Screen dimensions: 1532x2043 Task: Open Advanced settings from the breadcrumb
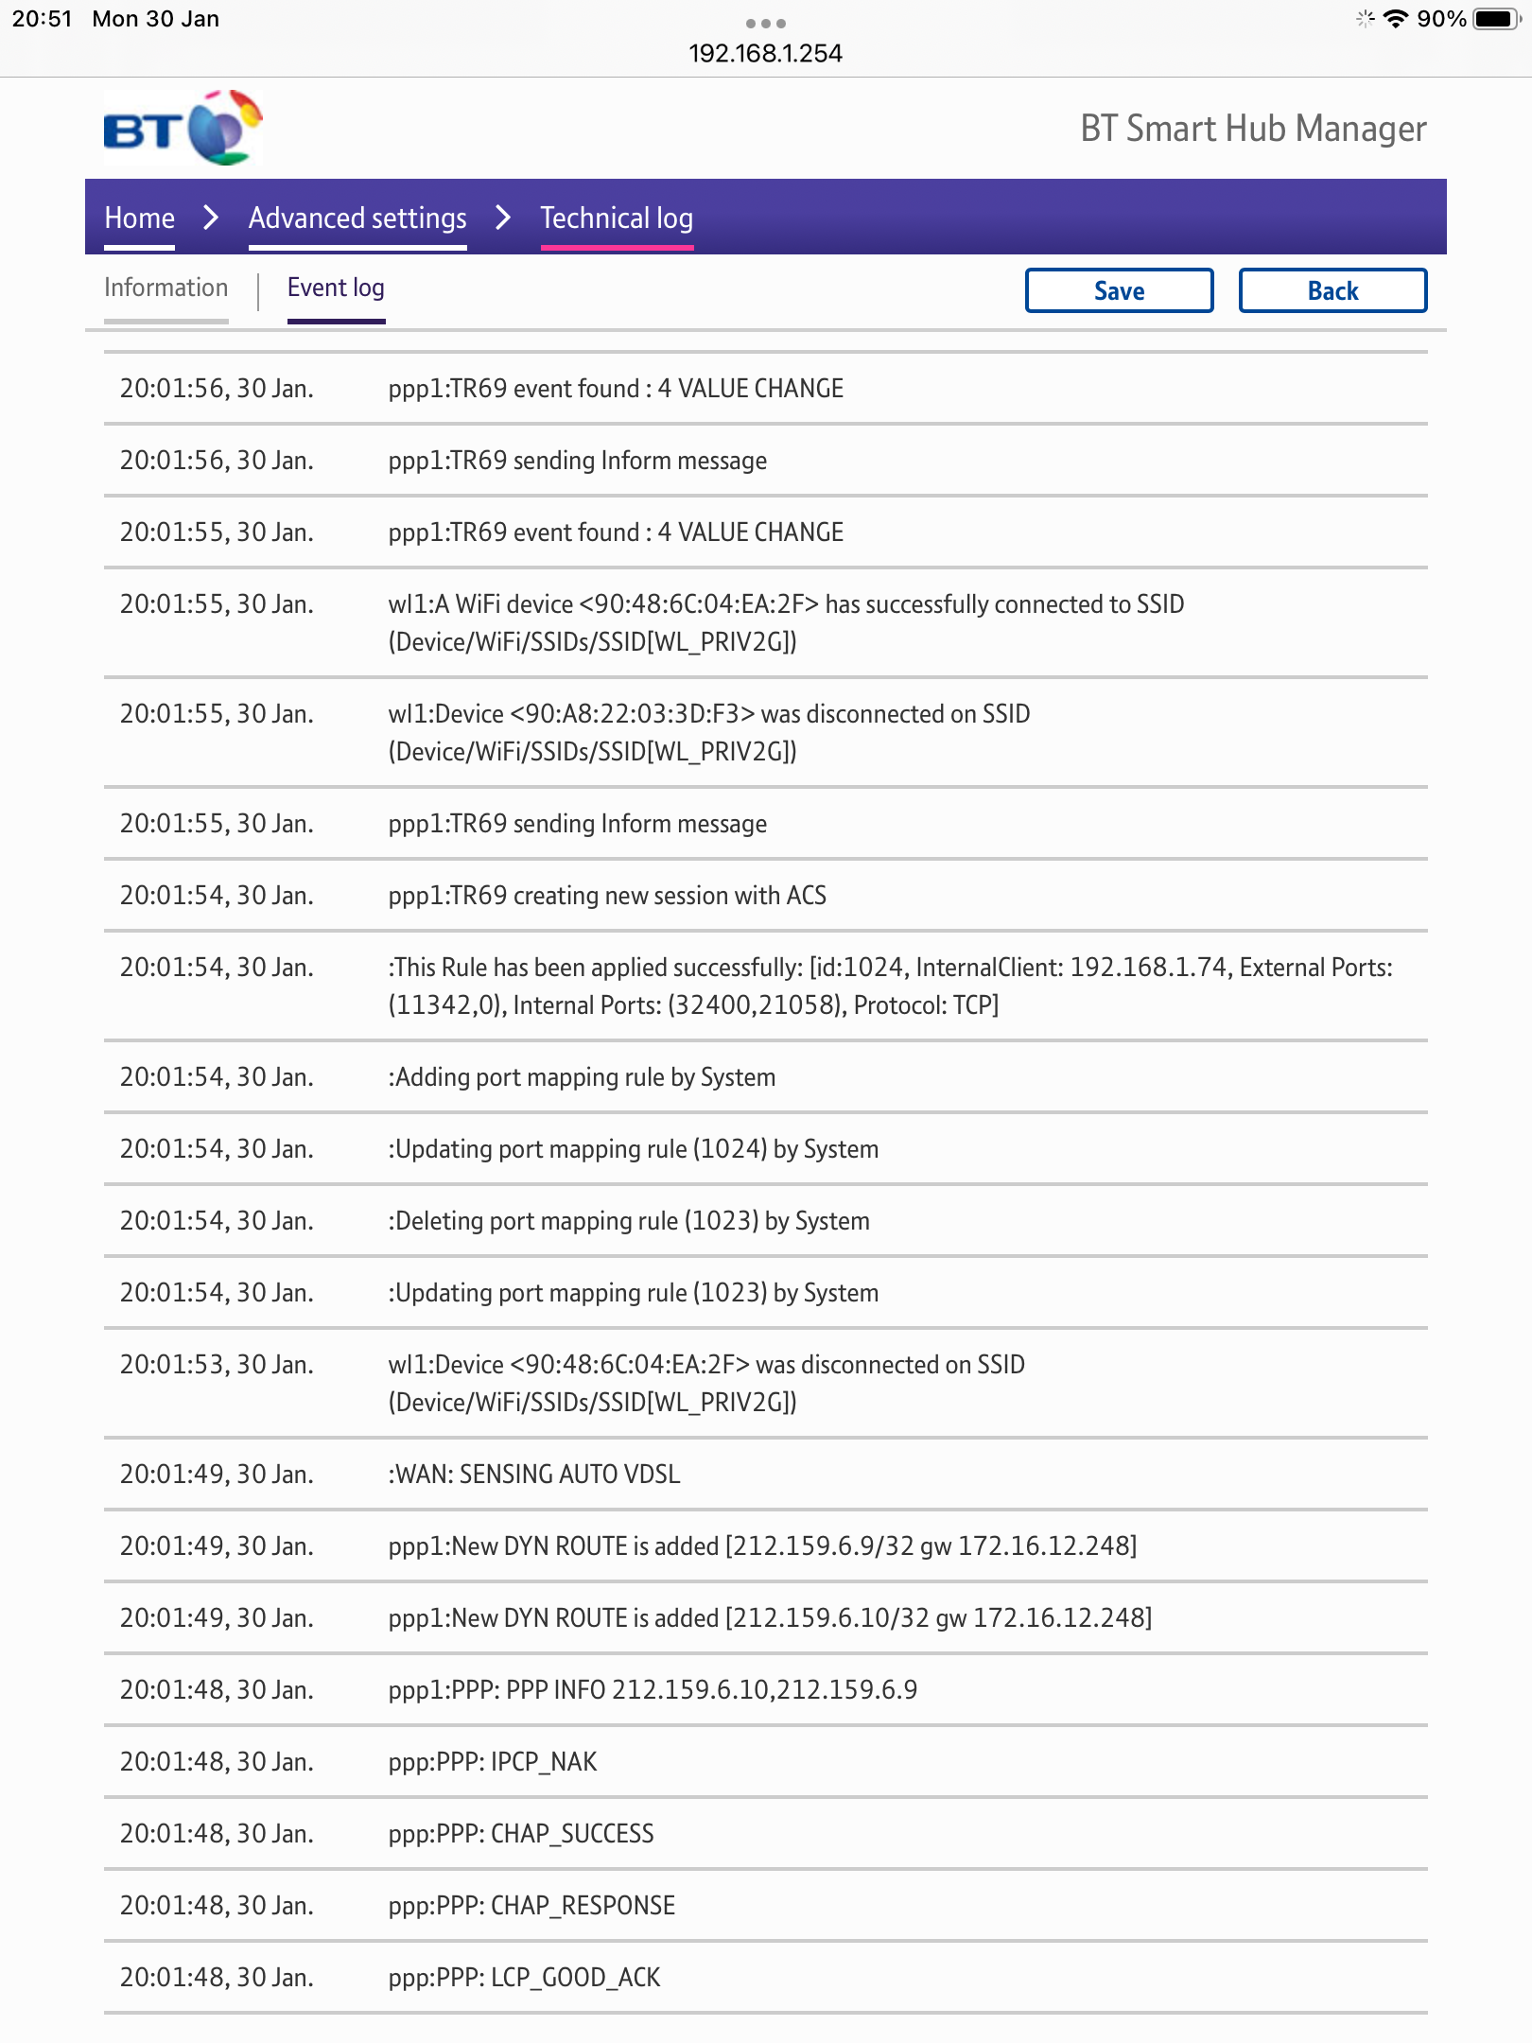357,218
